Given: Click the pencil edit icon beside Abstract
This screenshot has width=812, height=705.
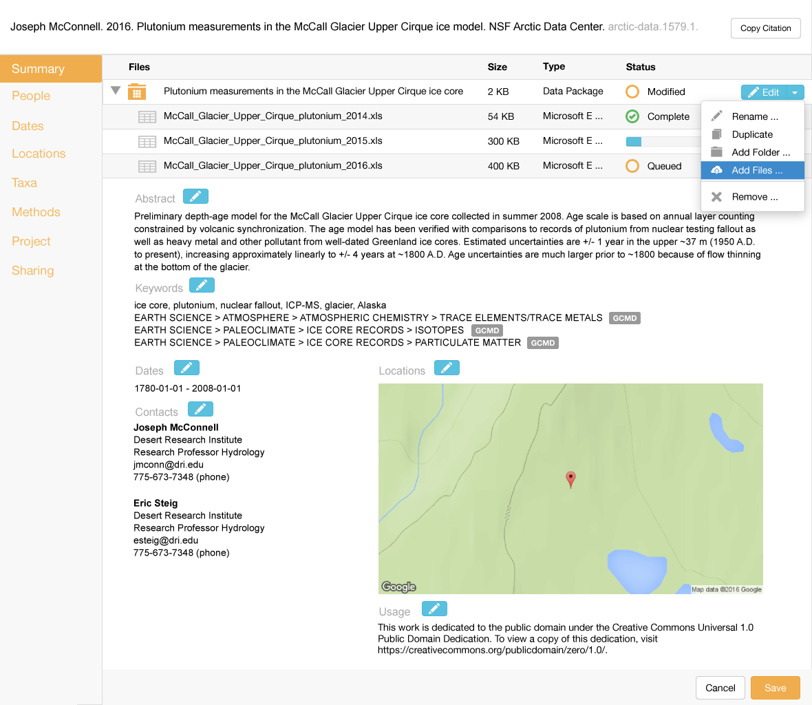Looking at the screenshot, I should point(195,197).
